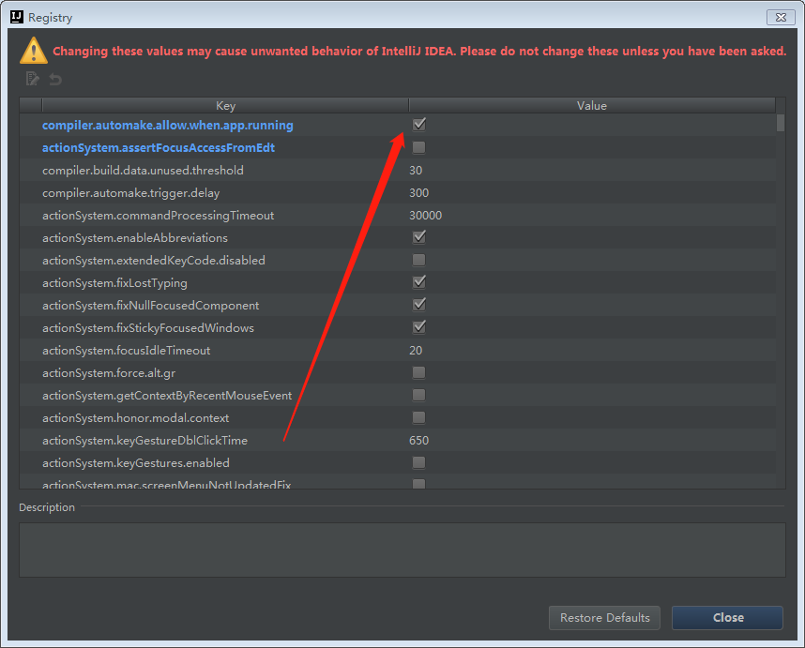Screen dimensions: 805x648
Task: Select actionSystem.extendedKeyCode.disabled key
Action: (154, 261)
